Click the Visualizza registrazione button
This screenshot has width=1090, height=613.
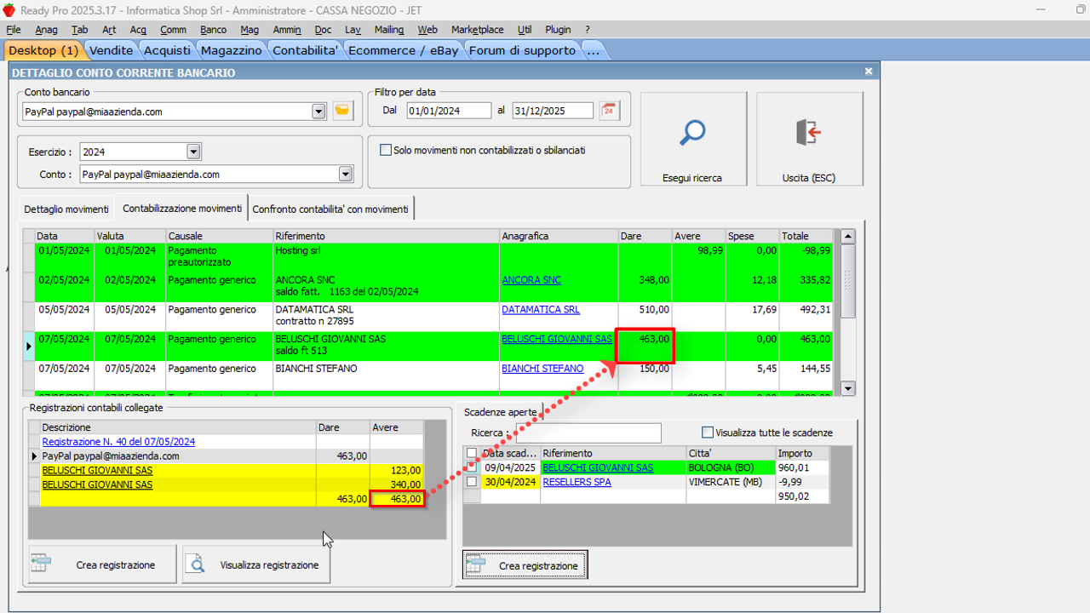pyautogui.click(x=256, y=564)
